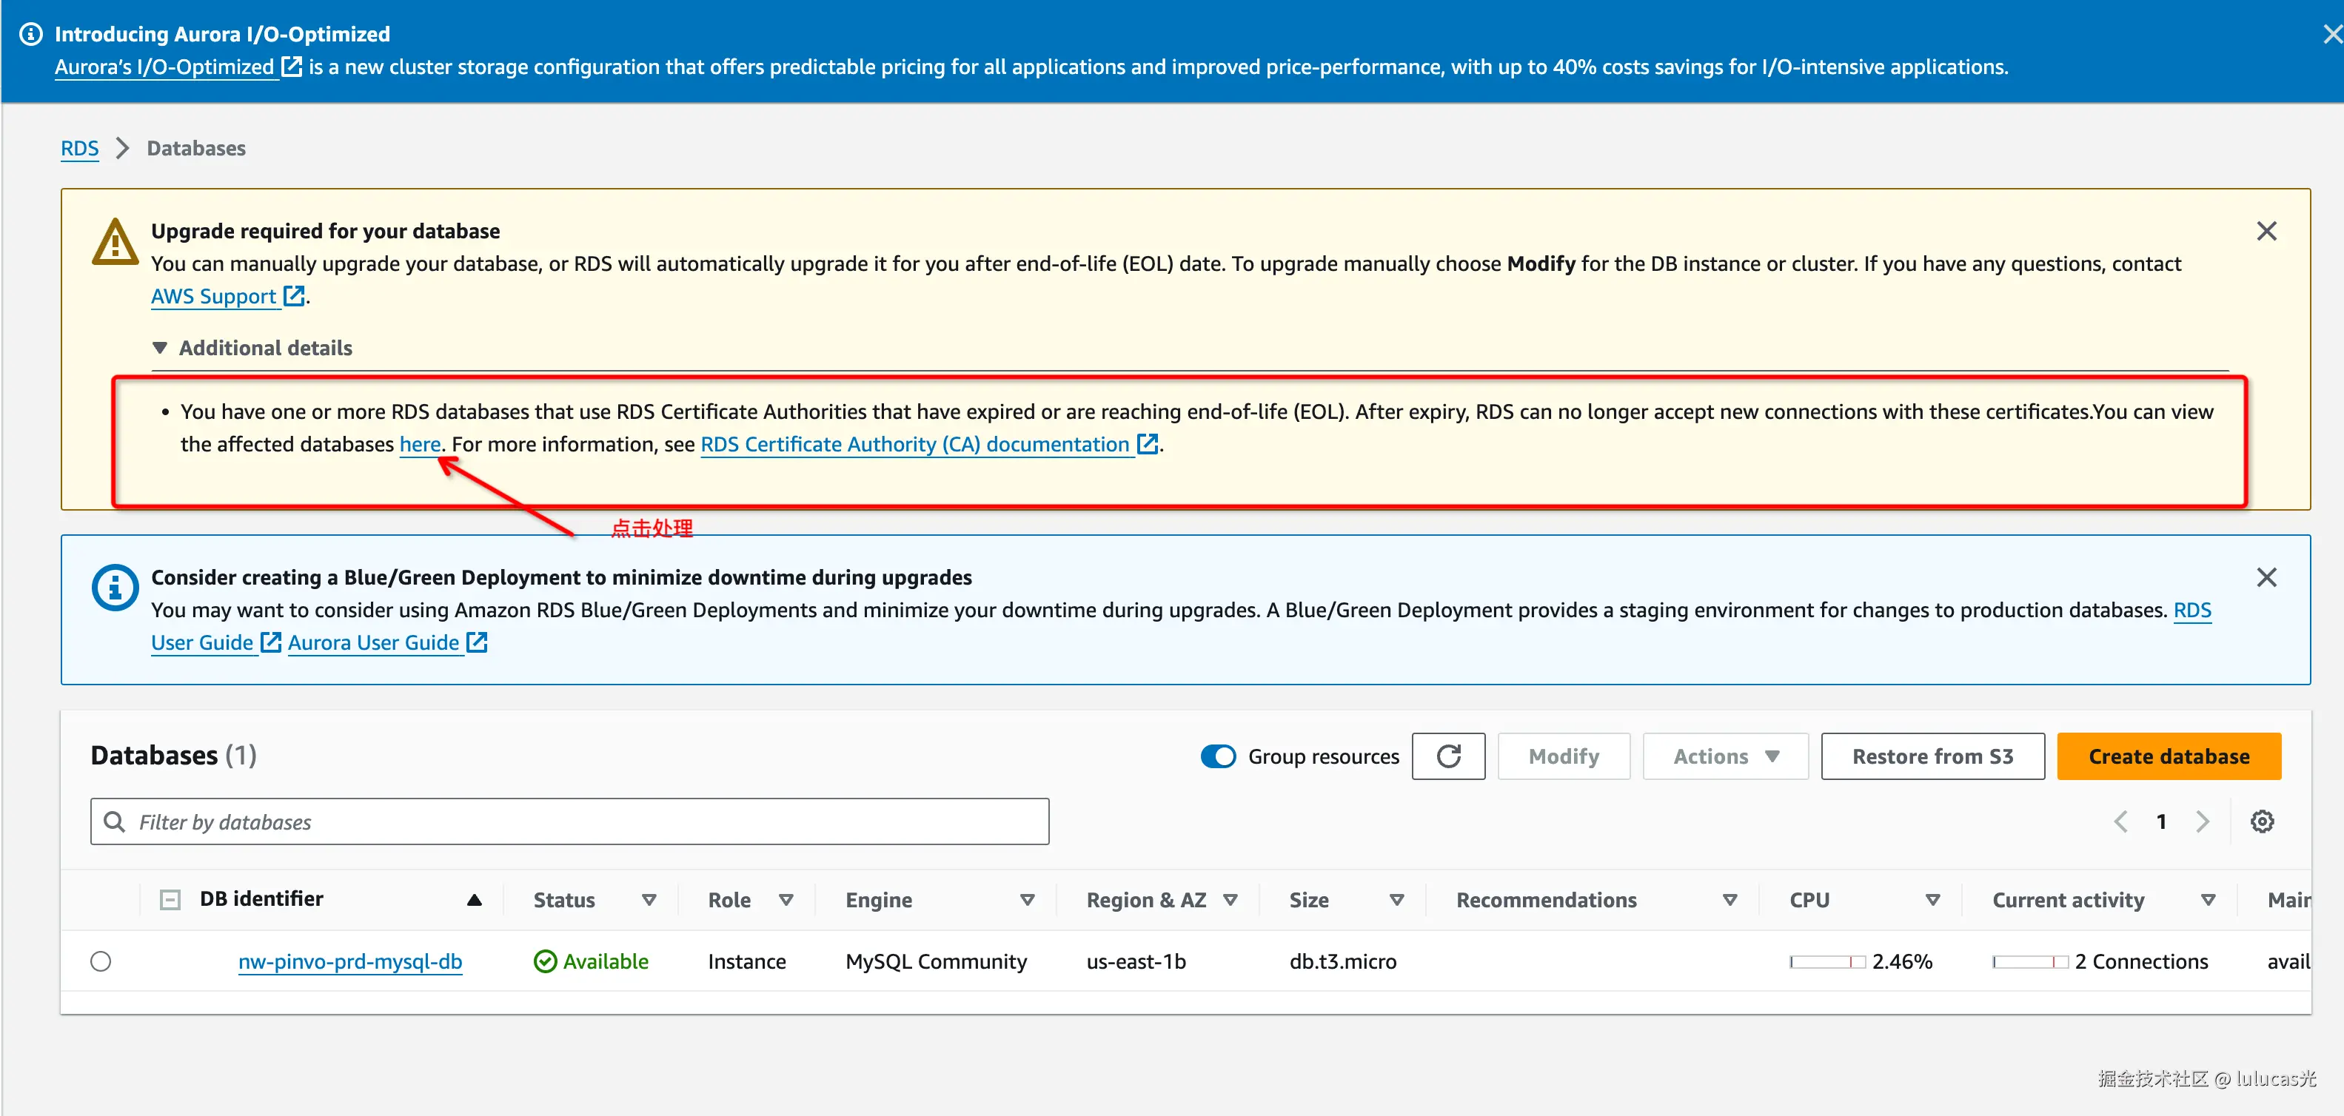Click the collapse-all box beside DB identifier
Viewport: 2344px width, 1116px height.
click(x=170, y=899)
